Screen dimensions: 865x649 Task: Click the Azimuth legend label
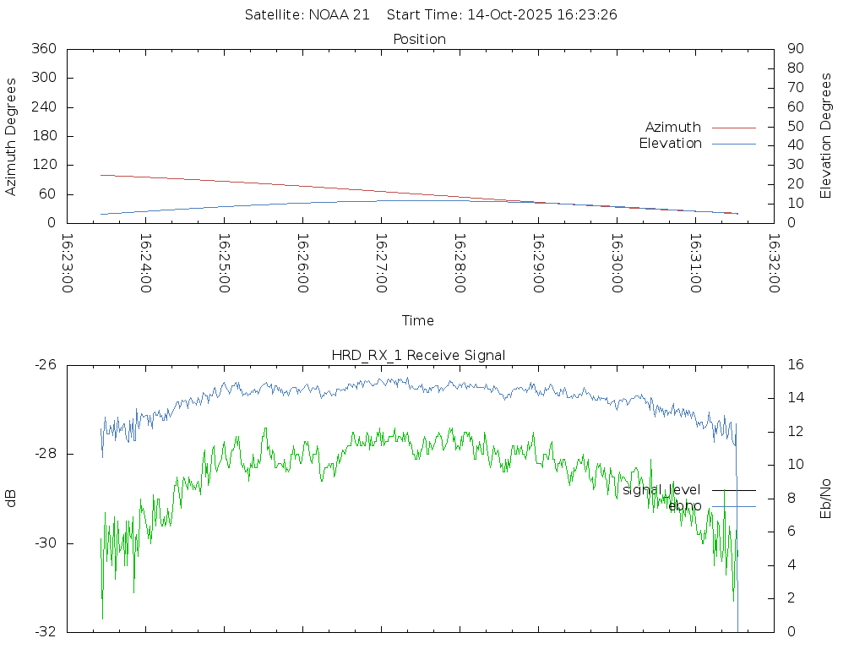672,128
